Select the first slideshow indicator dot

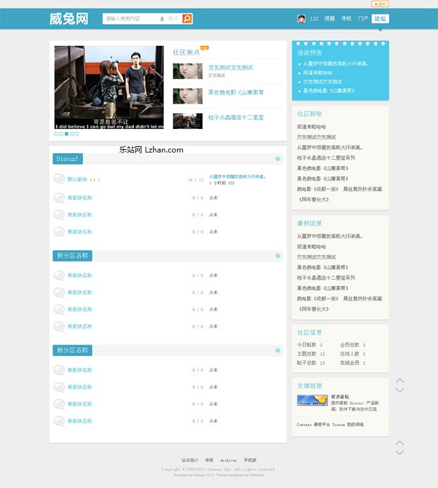point(56,134)
